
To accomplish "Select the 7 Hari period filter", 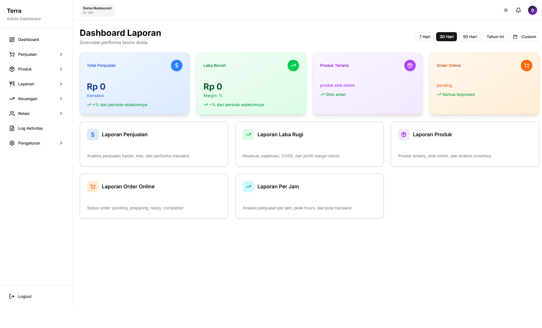I will tap(424, 37).
